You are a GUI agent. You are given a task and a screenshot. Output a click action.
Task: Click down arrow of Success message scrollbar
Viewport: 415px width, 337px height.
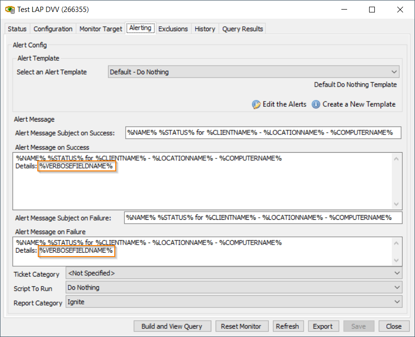click(396, 204)
